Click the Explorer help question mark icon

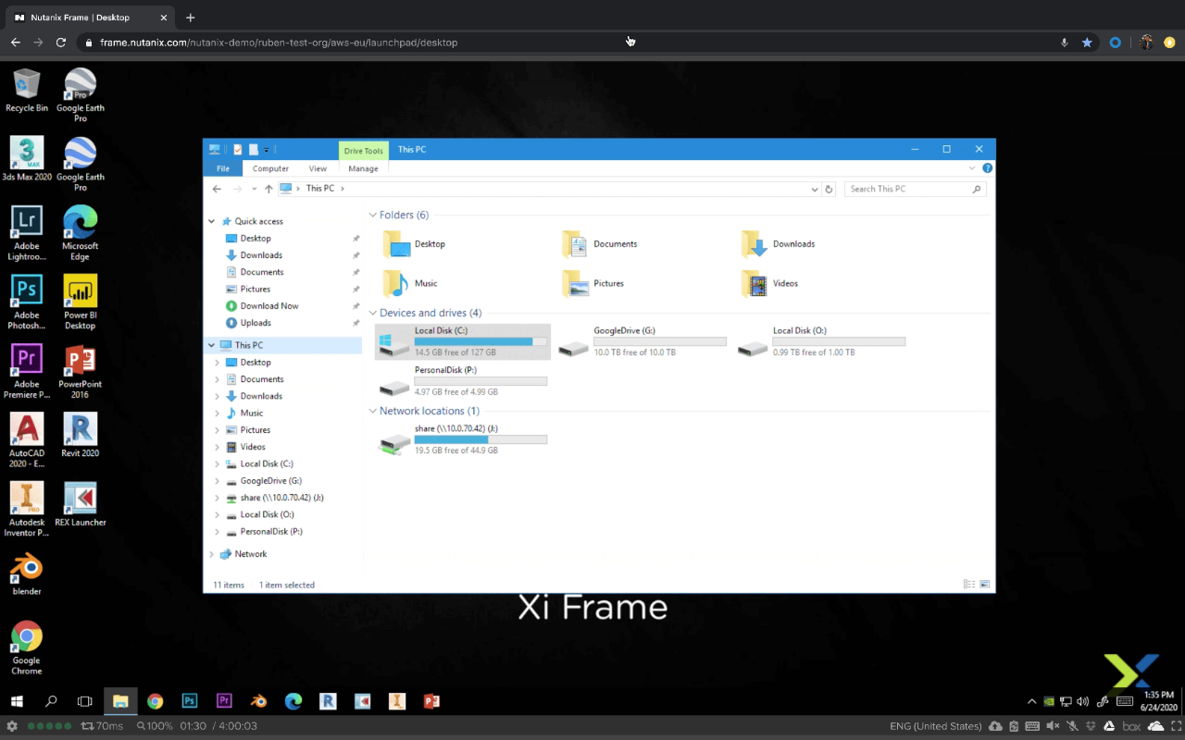click(x=987, y=168)
